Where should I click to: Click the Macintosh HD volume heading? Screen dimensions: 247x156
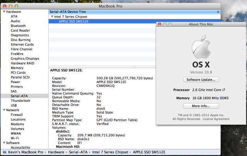(x=68, y=147)
